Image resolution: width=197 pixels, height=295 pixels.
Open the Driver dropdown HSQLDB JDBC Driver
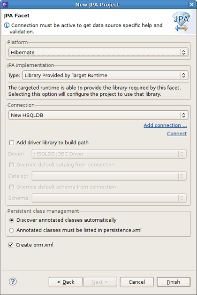tap(109, 154)
